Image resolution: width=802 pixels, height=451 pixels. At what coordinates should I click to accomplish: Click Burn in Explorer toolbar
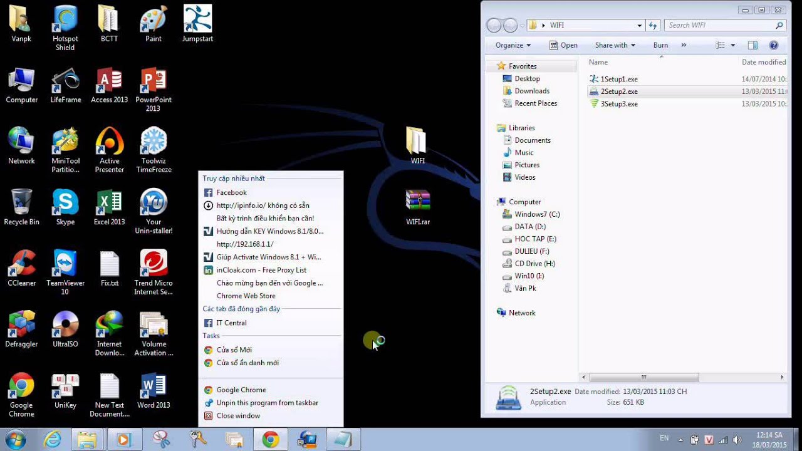pos(660,45)
